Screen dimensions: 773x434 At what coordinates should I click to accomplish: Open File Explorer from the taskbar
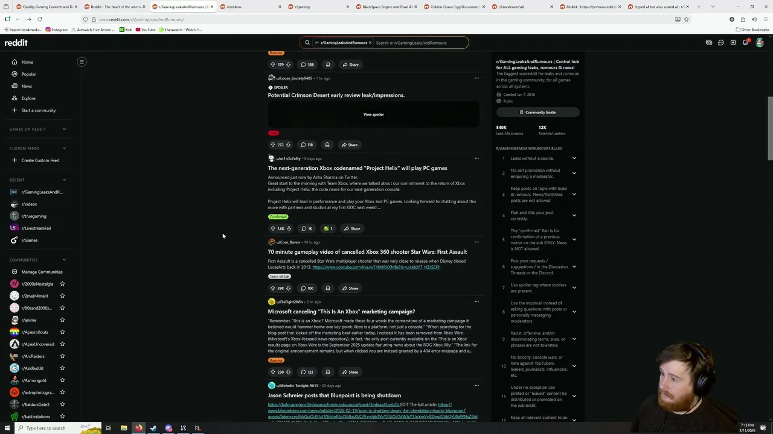(124, 428)
